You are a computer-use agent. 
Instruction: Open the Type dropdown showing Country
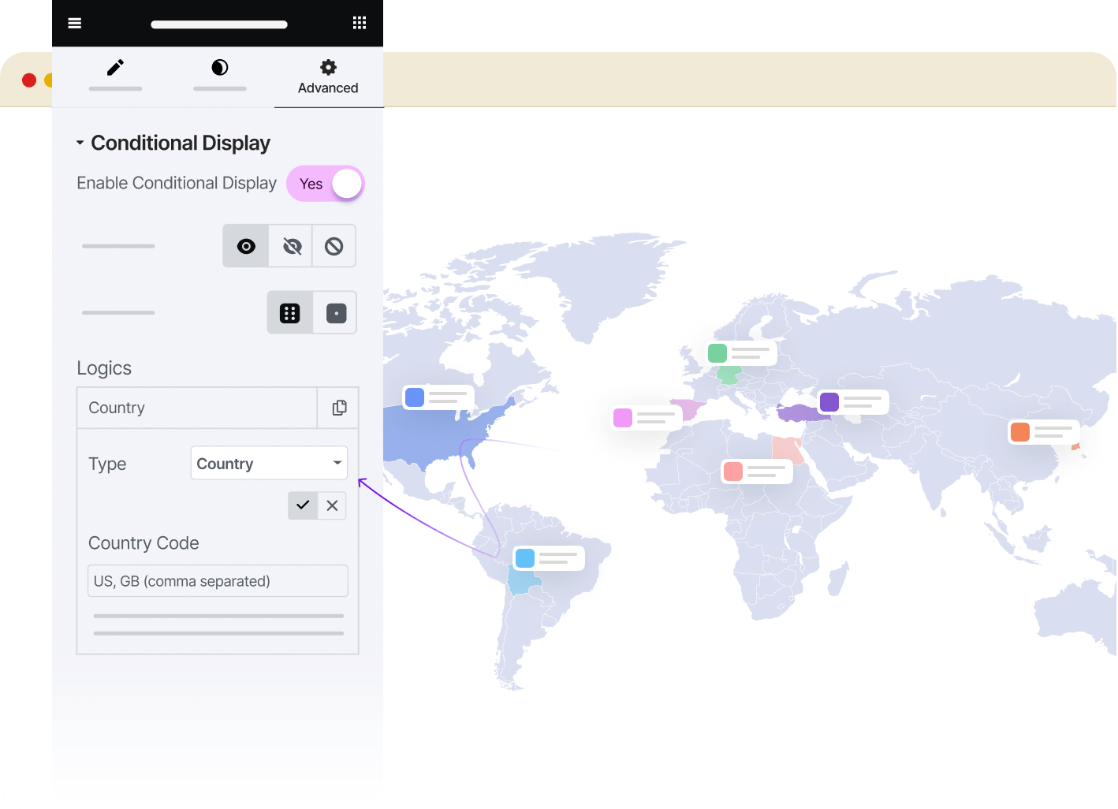pos(269,463)
